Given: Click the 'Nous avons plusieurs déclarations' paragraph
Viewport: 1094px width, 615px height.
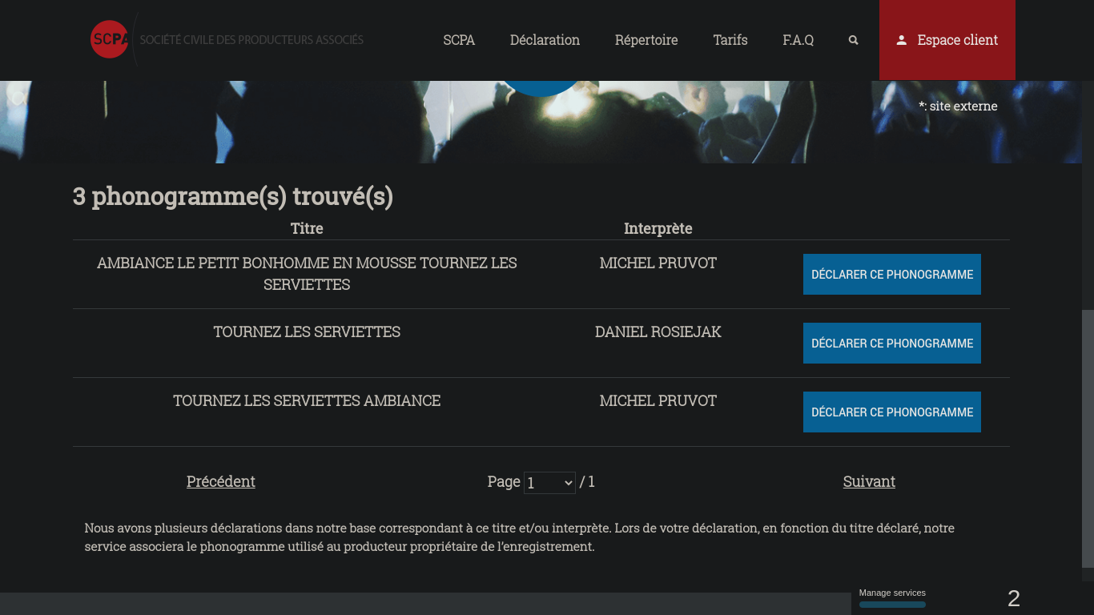Looking at the screenshot, I should click(520, 537).
